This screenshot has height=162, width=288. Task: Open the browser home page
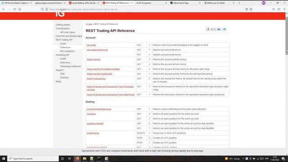tap(20, 9)
